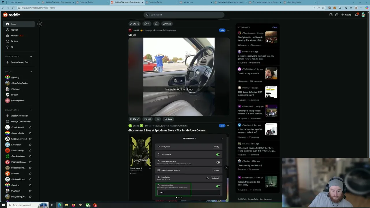The image size is (370, 208).
Task: Award the post with 242 upvotes
Action: click(x=156, y=24)
